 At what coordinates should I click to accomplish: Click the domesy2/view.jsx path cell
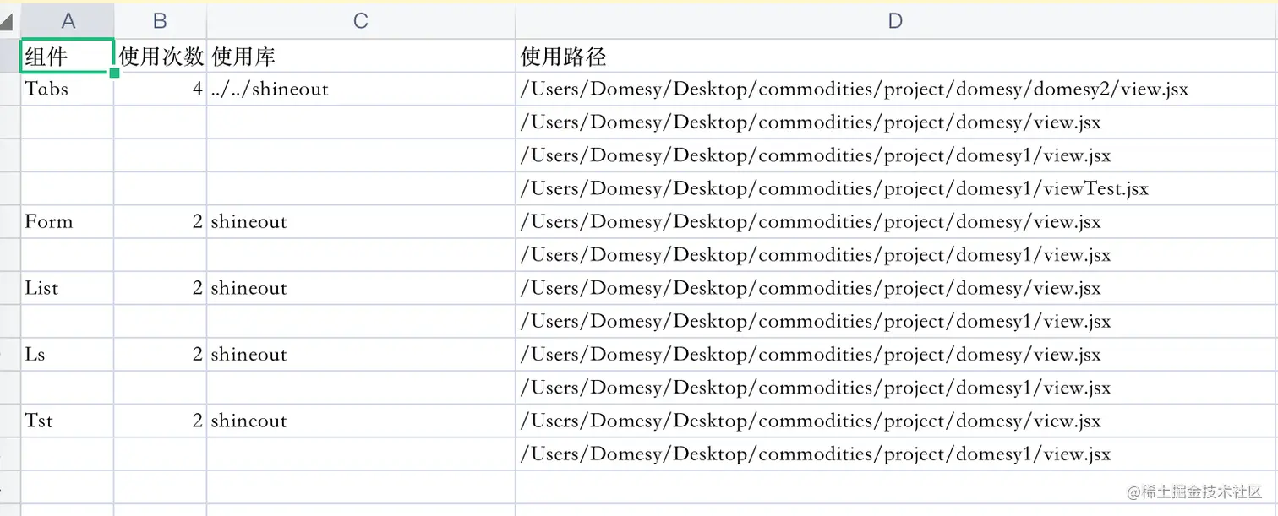(896, 89)
